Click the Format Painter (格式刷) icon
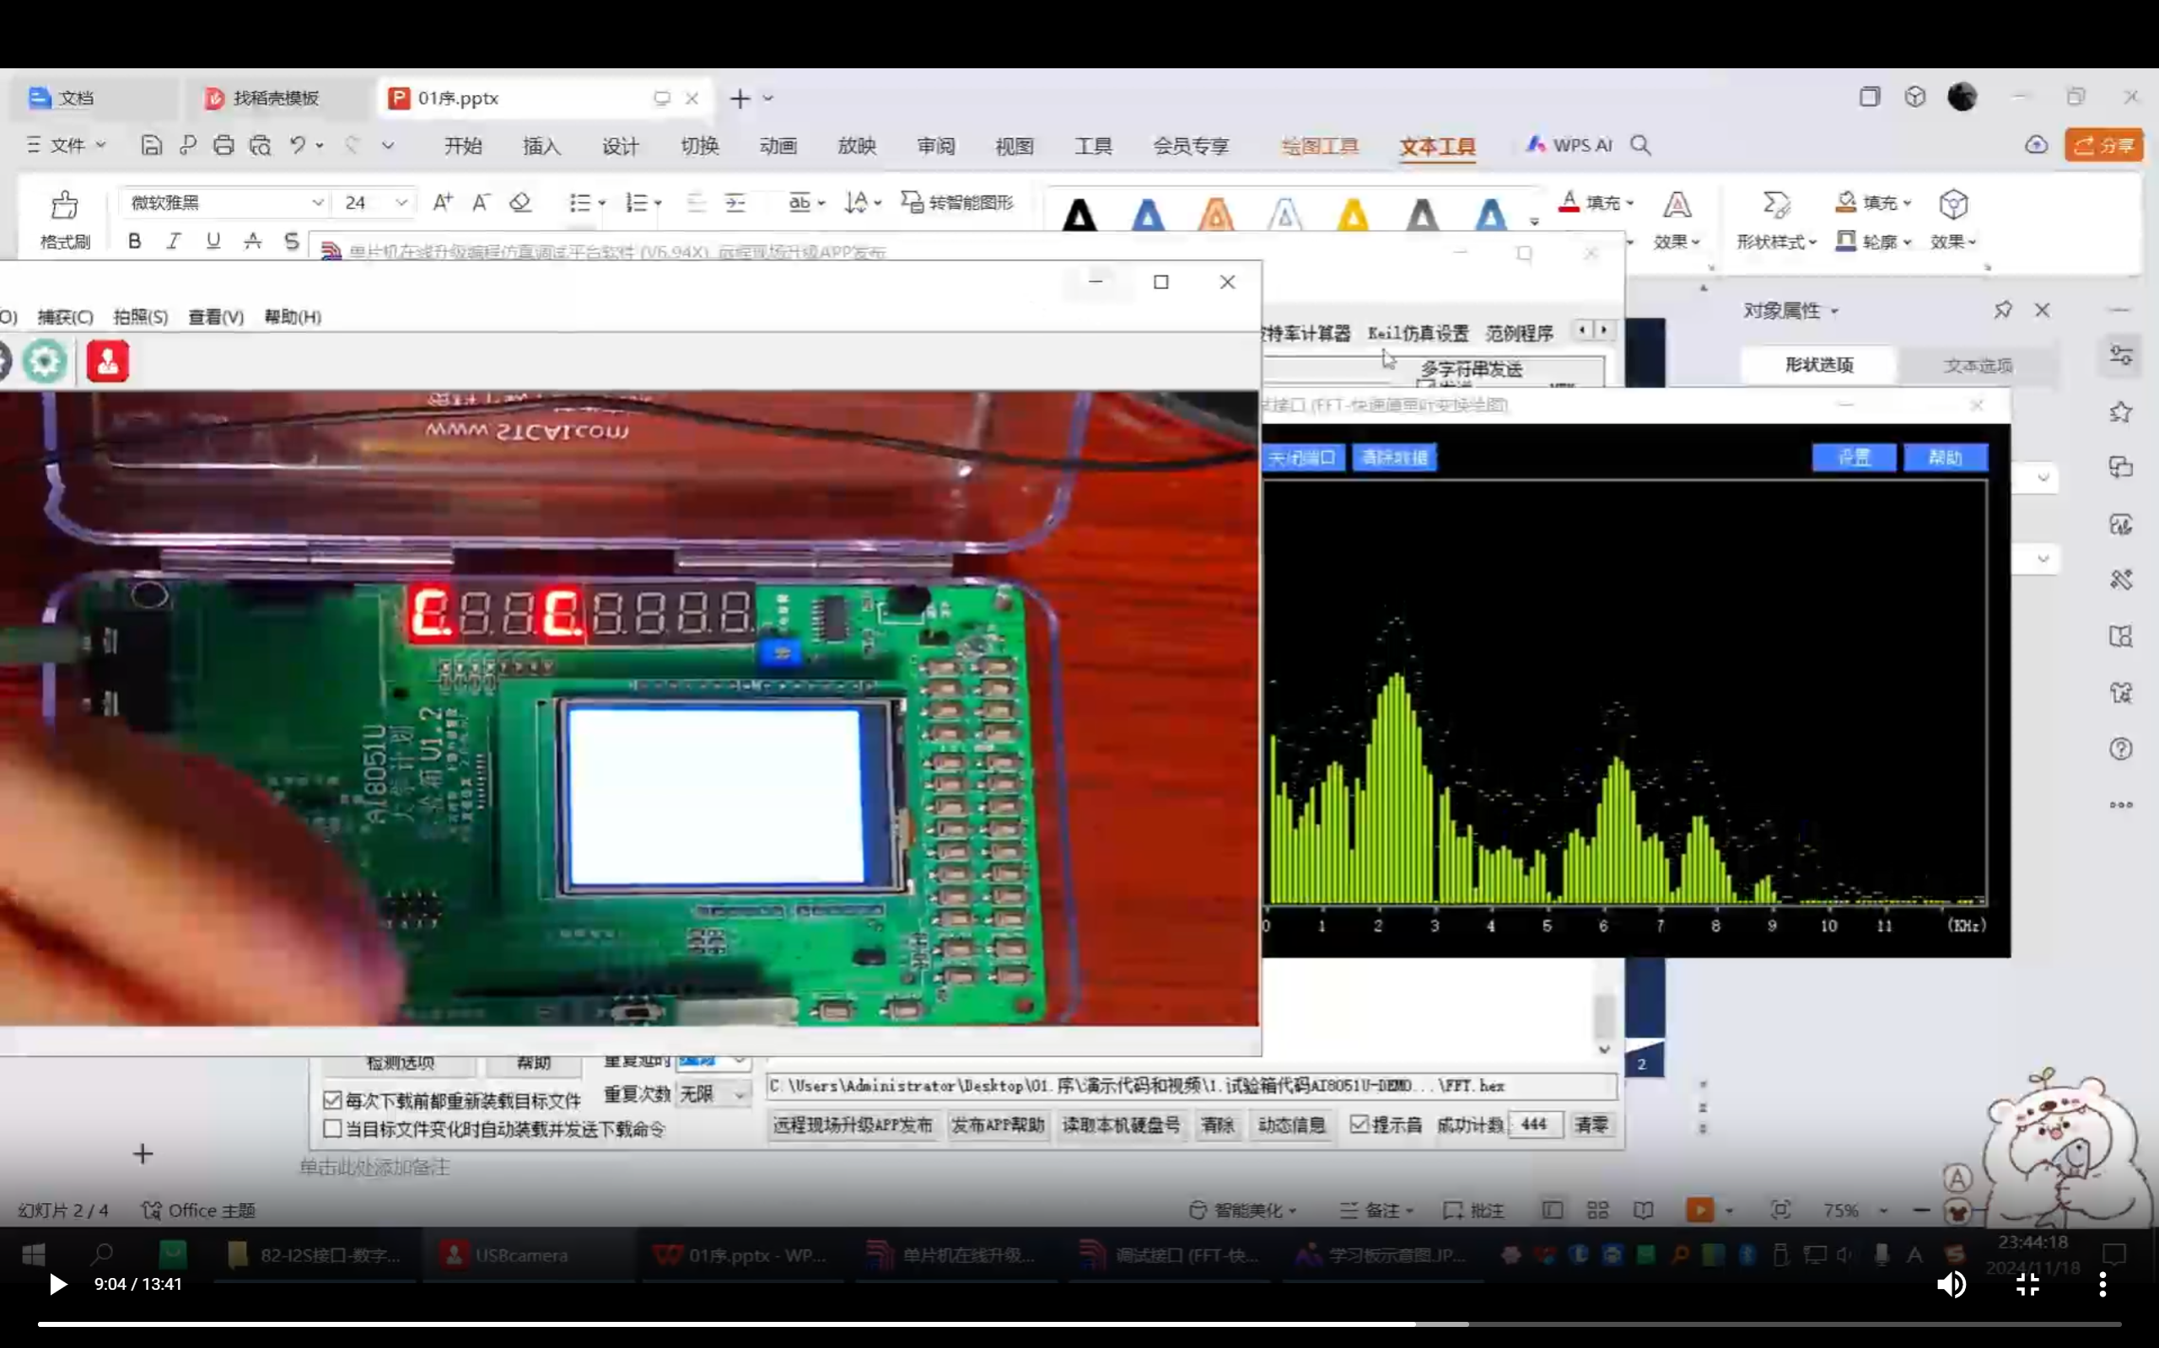2159x1348 pixels. point(64,206)
